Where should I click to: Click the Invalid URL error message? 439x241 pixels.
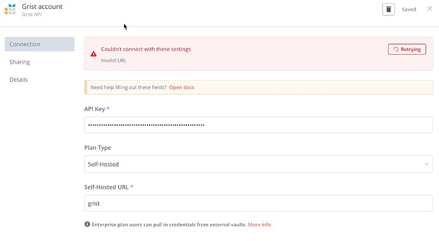click(x=114, y=61)
